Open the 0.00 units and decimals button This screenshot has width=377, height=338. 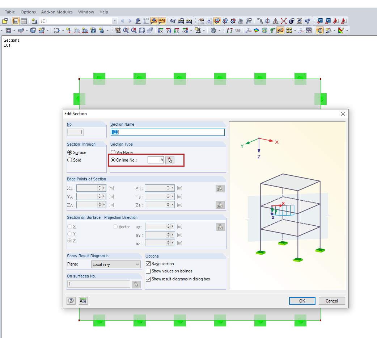(x=83, y=300)
